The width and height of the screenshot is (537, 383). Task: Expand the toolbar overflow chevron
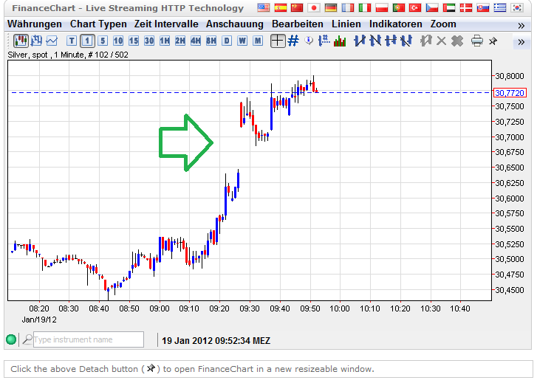tap(521, 42)
